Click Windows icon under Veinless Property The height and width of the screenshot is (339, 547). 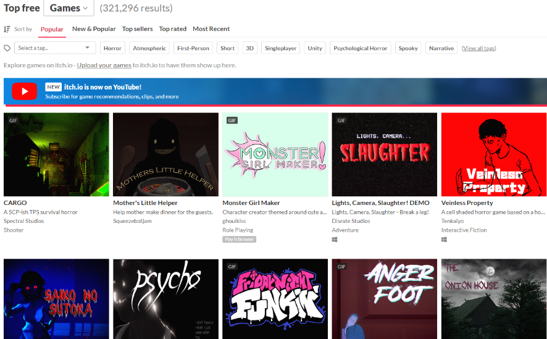[x=444, y=240]
